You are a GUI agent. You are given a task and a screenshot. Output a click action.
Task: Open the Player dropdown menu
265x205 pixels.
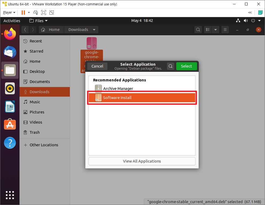(9, 13)
